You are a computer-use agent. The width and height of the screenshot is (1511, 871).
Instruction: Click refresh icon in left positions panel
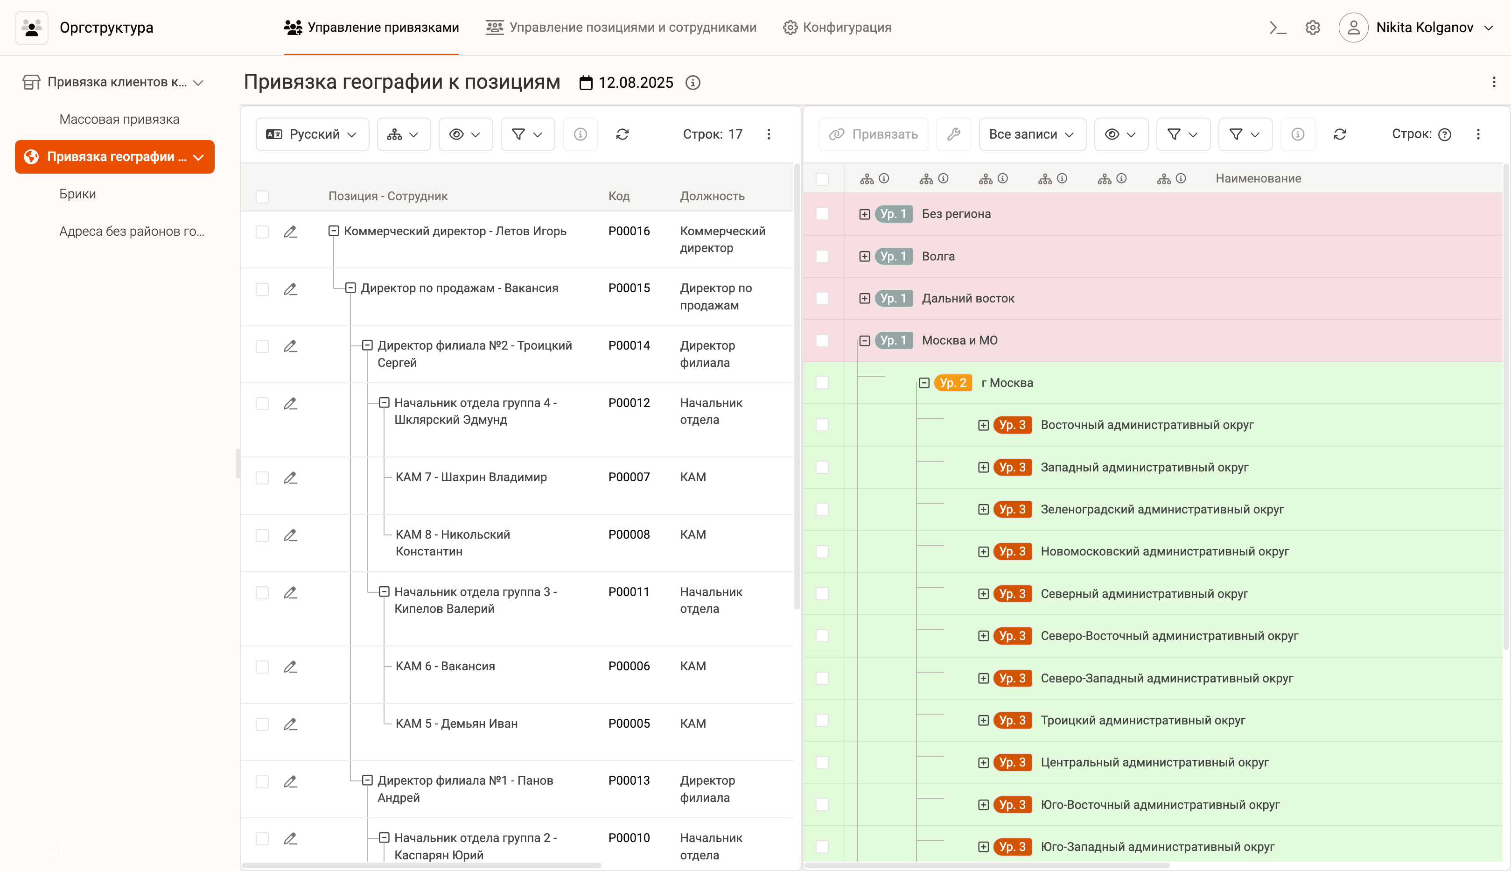622,134
